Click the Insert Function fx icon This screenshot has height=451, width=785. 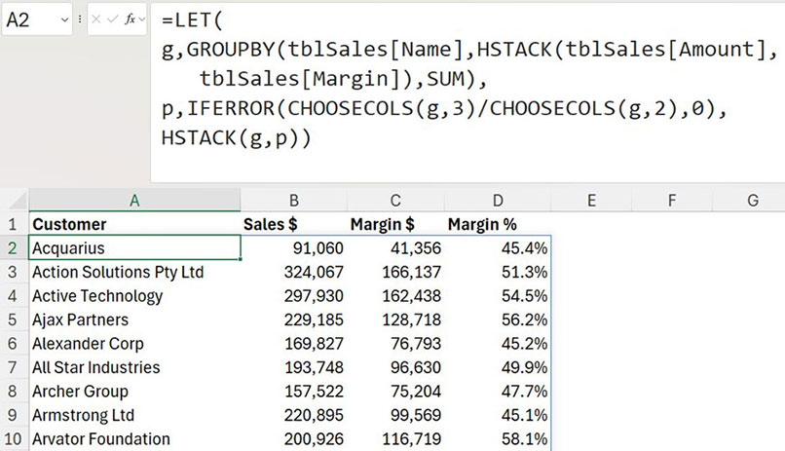pos(129,19)
